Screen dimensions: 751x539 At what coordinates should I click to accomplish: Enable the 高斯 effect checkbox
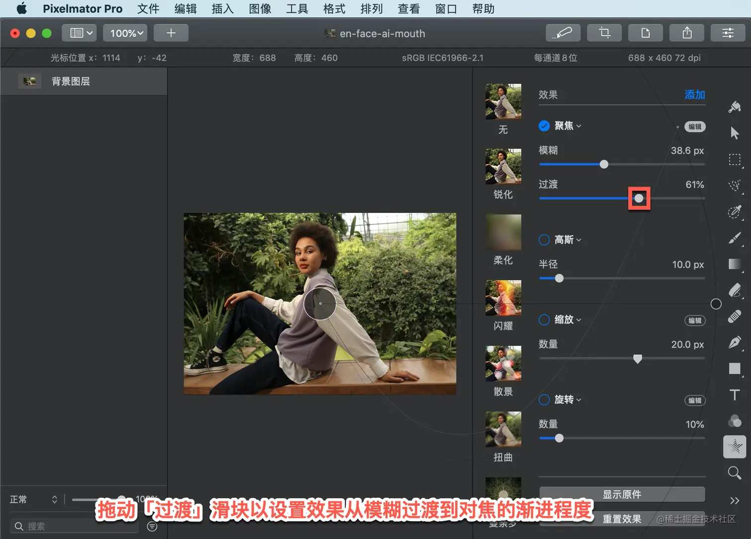coord(544,240)
